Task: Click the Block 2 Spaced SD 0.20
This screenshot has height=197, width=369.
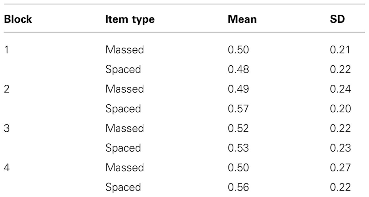Action: (x=340, y=109)
